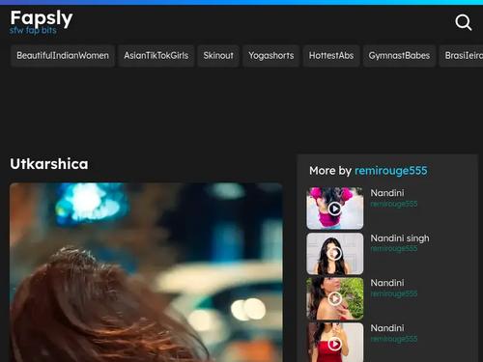The width and height of the screenshot is (483, 362).
Task: Open the Nandini singh title link
Action: pos(400,238)
